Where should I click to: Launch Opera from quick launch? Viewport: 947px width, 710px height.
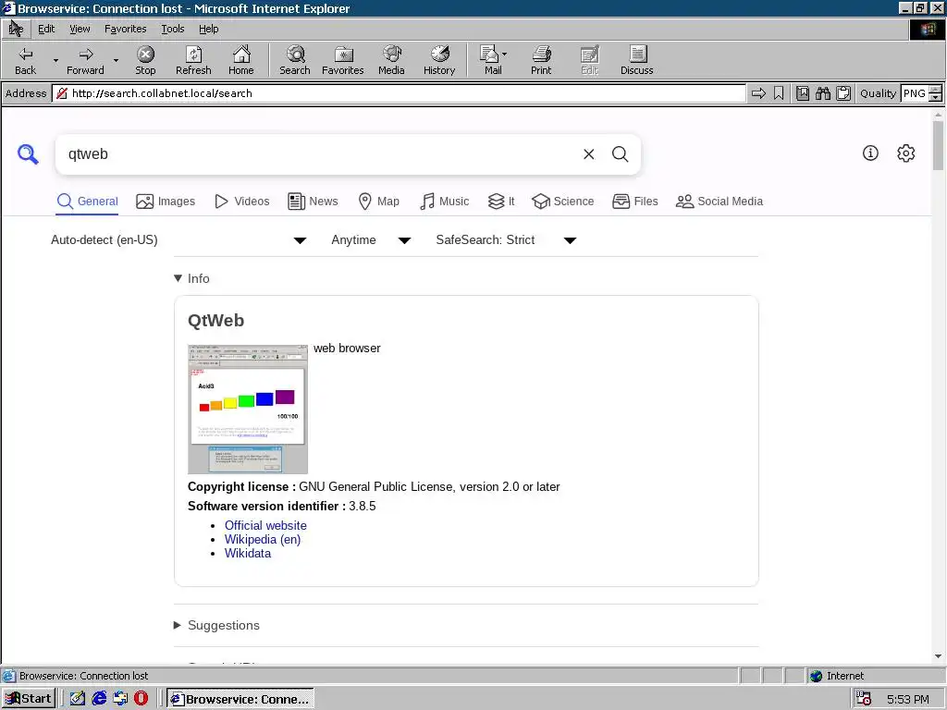click(141, 699)
